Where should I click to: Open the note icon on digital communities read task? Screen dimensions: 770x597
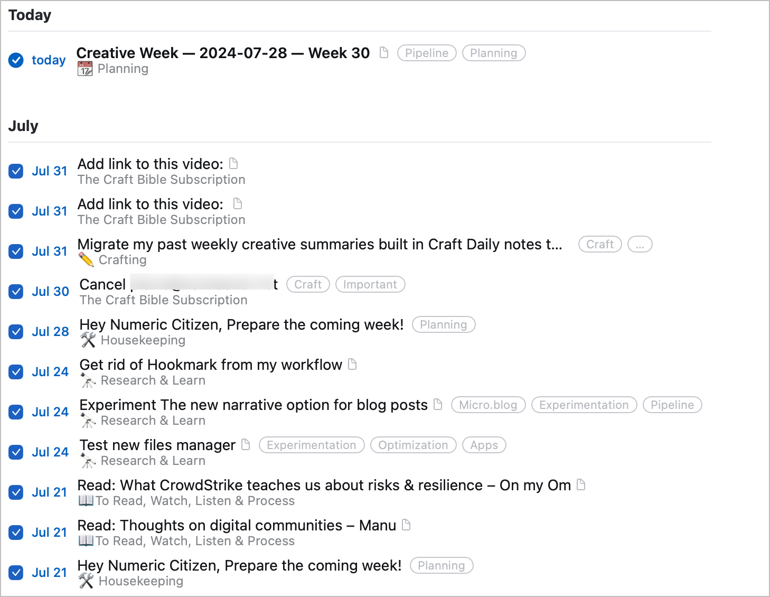pos(406,525)
